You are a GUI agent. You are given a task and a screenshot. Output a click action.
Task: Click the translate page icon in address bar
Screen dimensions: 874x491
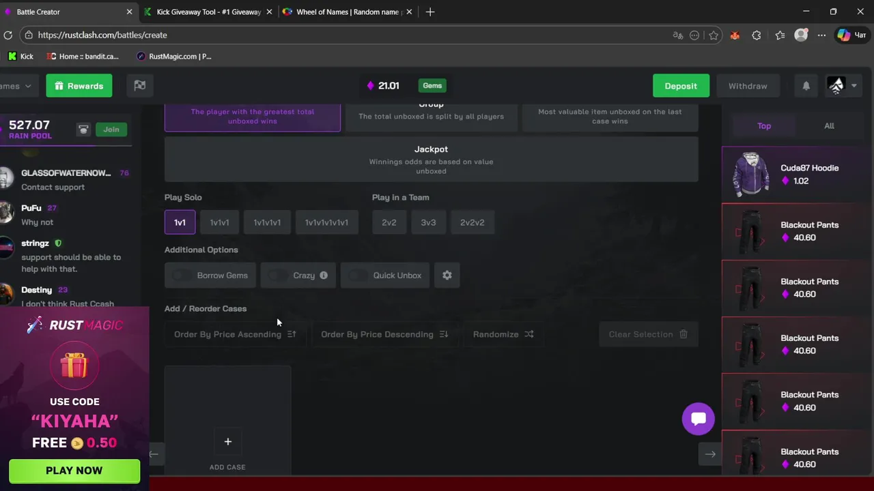pos(677,35)
